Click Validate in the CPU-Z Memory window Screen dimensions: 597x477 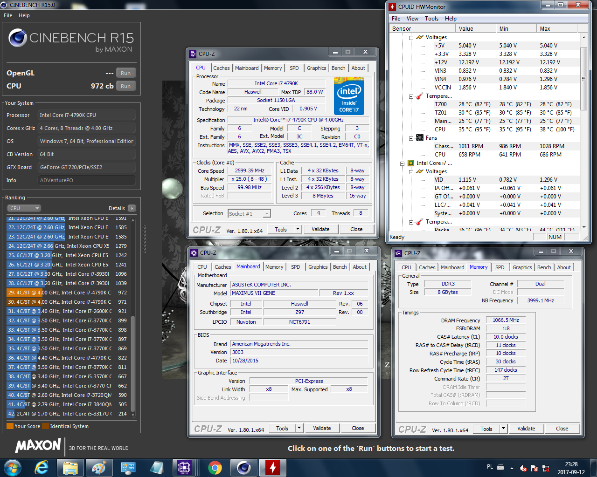[x=526, y=429]
